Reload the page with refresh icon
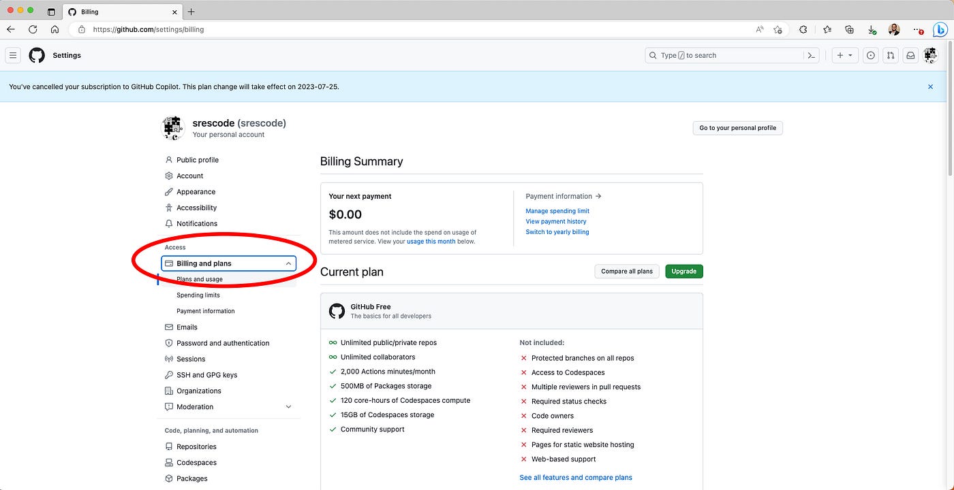This screenshot has width=954, height=490. point(33,29)
